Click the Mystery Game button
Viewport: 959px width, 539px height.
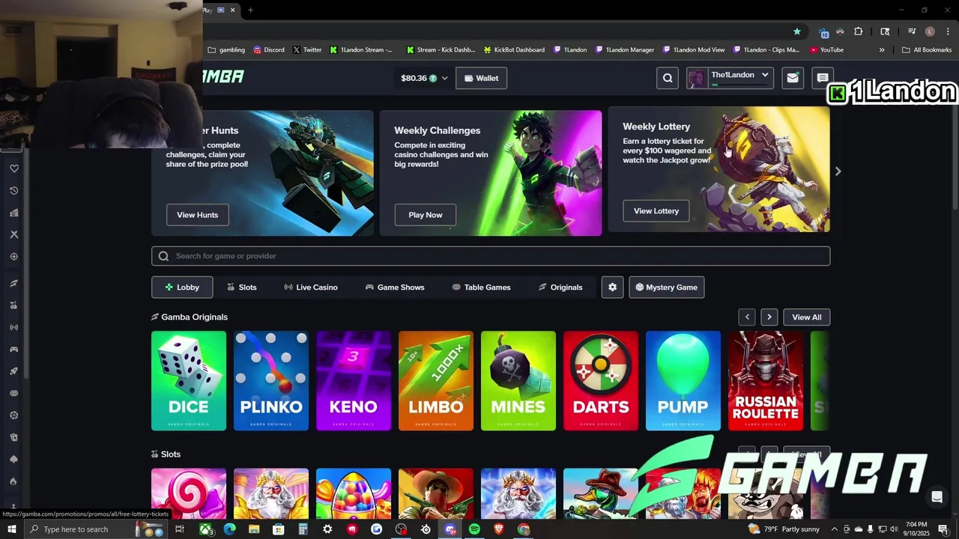click(666, 287)
